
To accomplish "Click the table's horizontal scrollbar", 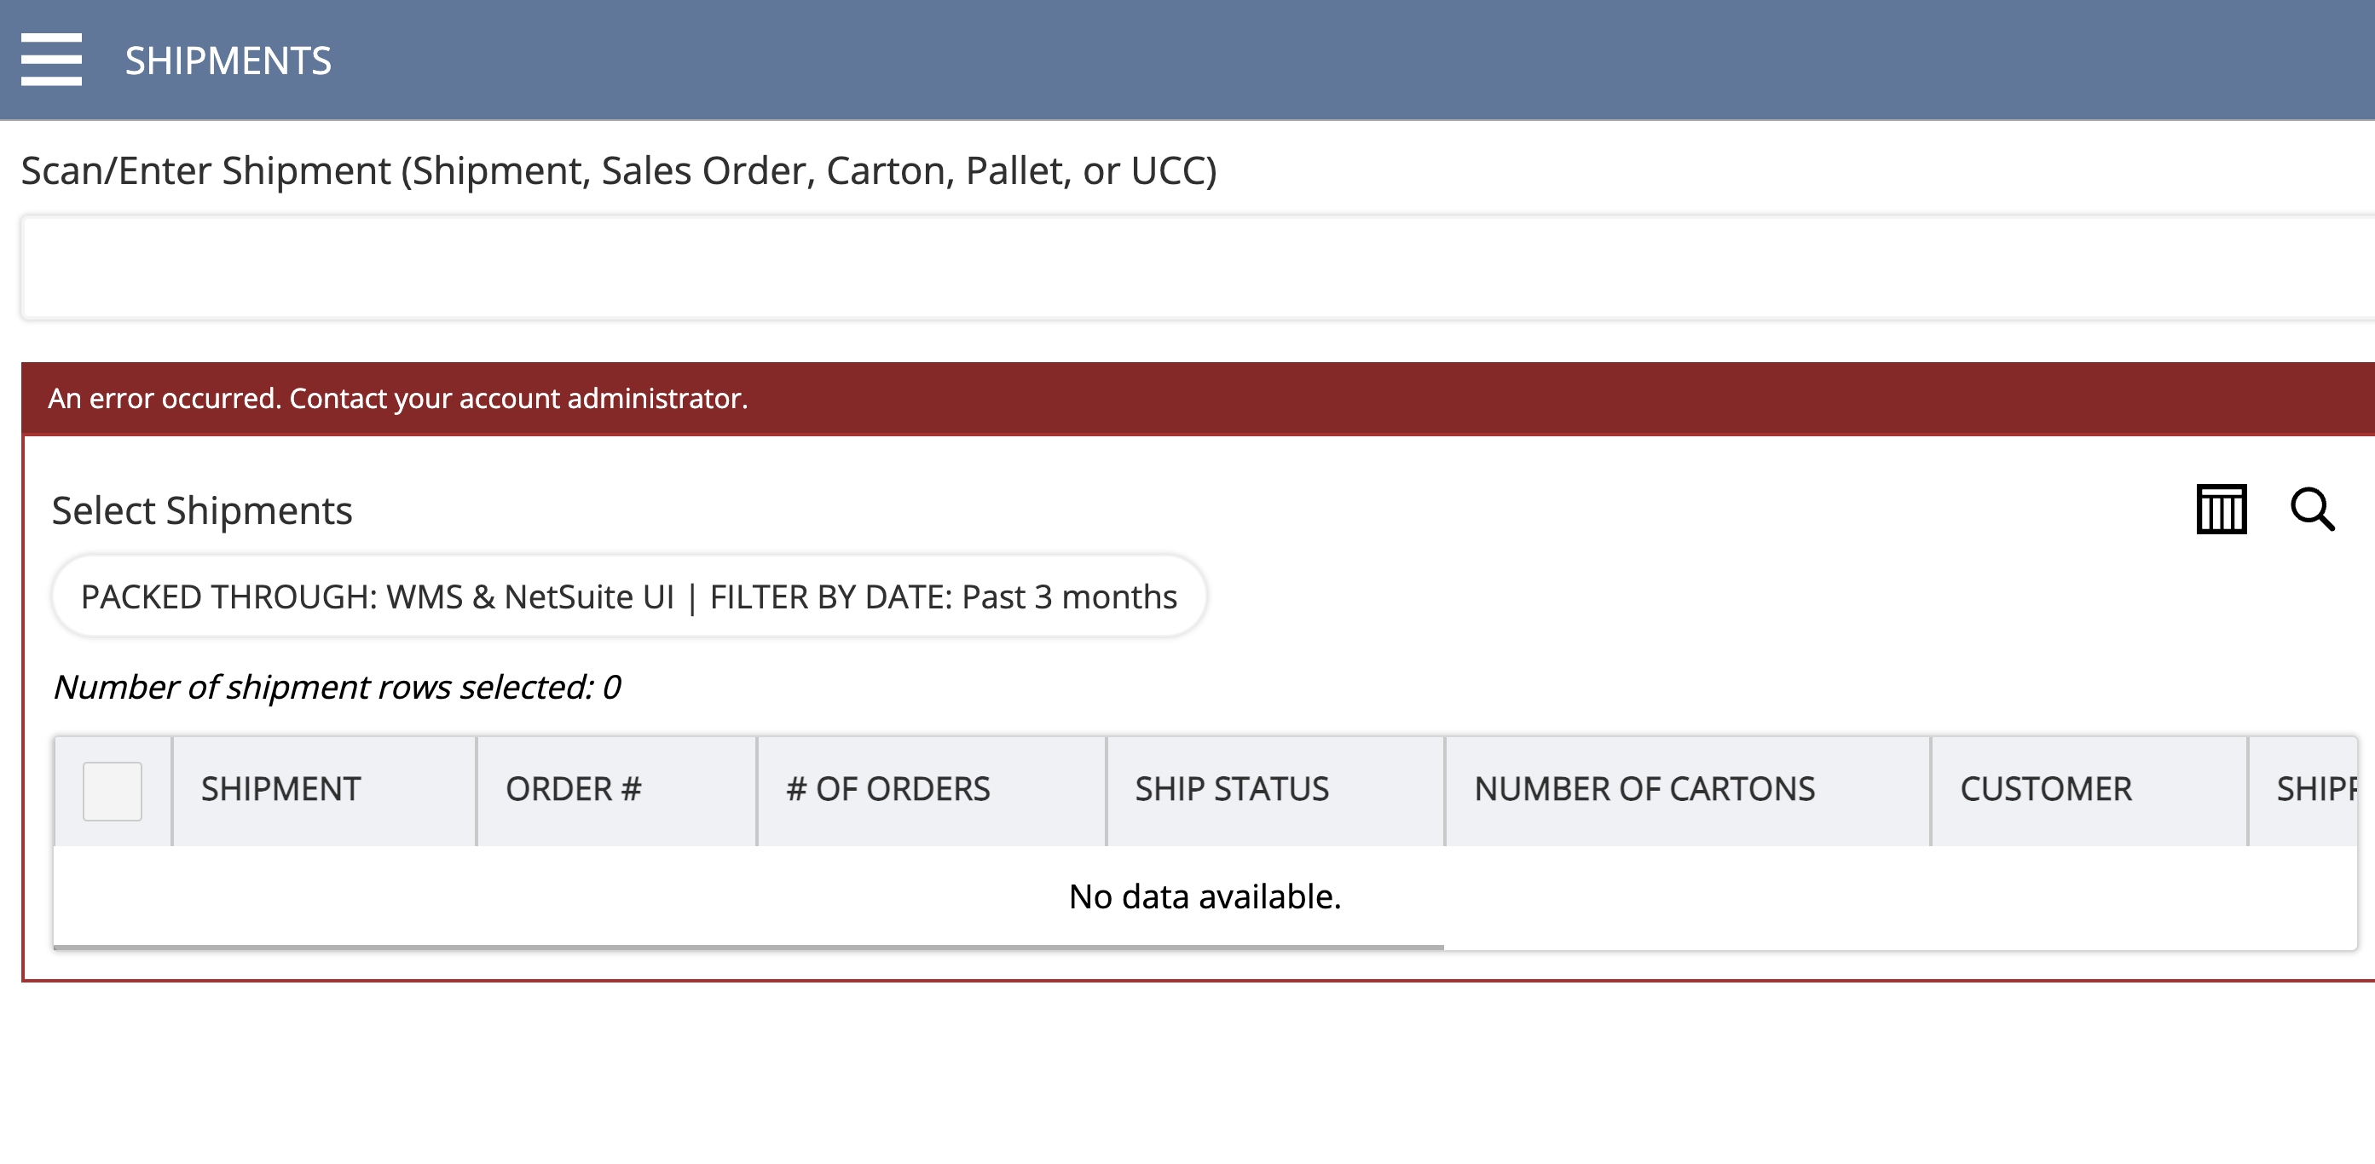I will pyautogui.click(x=748, y=947).
